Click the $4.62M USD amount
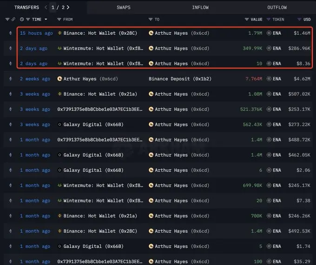316x265 pixels. 302,79
